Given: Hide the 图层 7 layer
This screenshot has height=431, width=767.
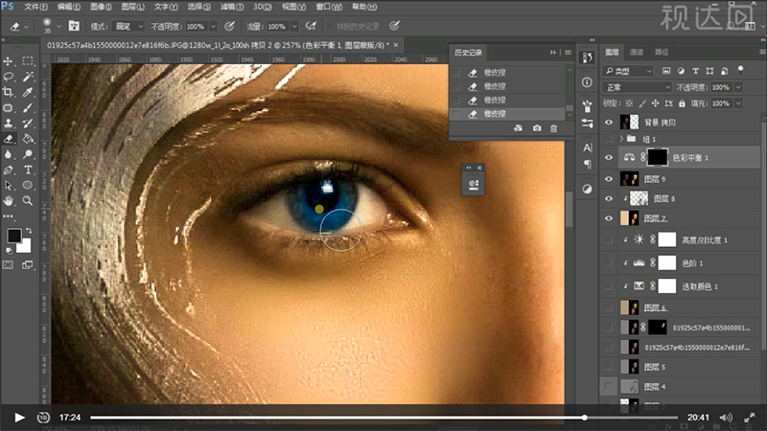Looking at the screenshot, I should [x=609, y=218].
